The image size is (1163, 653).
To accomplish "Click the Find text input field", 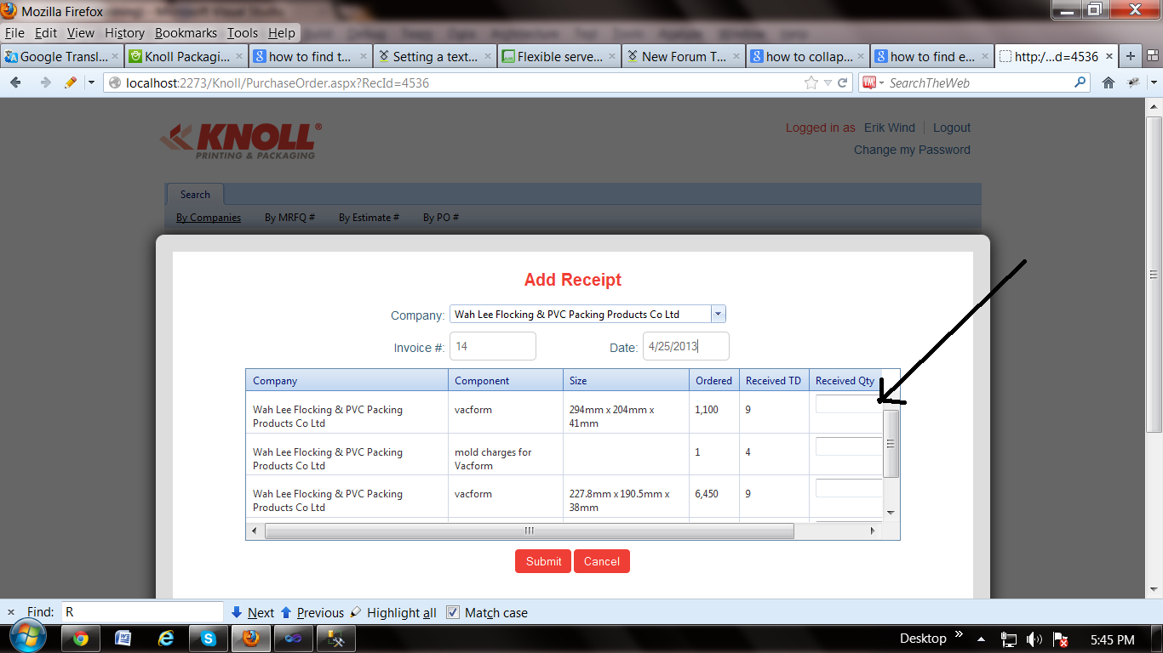I will click(x=141, y=612).
